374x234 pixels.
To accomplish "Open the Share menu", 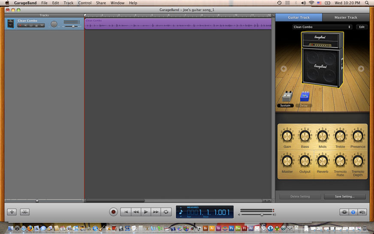I will (101, 3).
